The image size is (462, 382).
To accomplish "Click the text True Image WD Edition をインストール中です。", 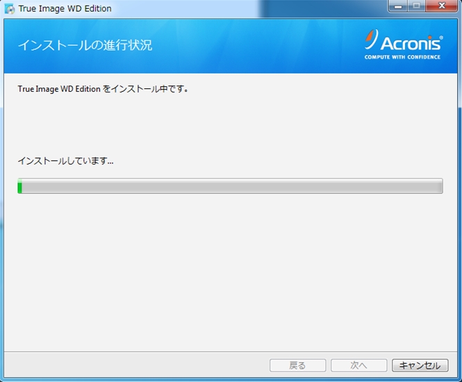I will 103,89.
